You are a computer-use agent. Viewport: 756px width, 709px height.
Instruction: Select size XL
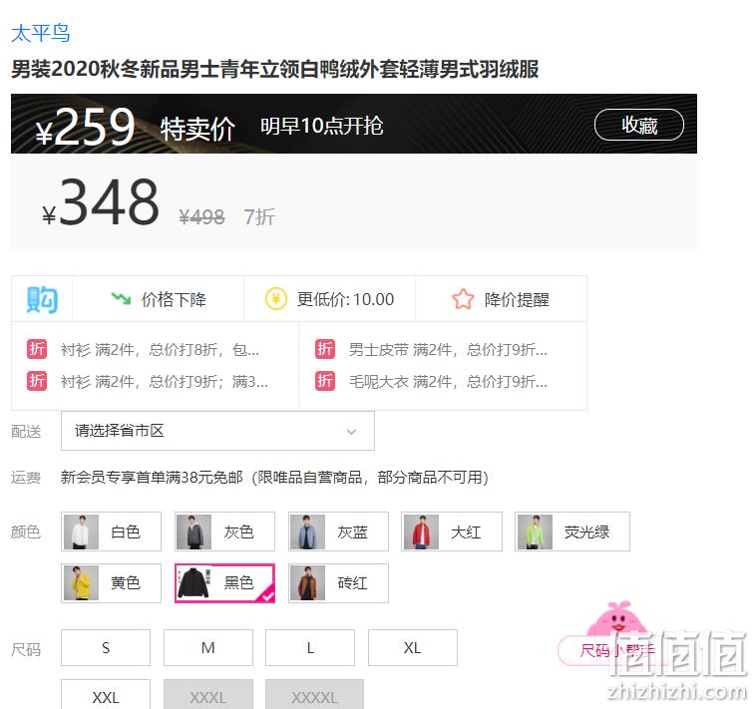tap(412, 647)
